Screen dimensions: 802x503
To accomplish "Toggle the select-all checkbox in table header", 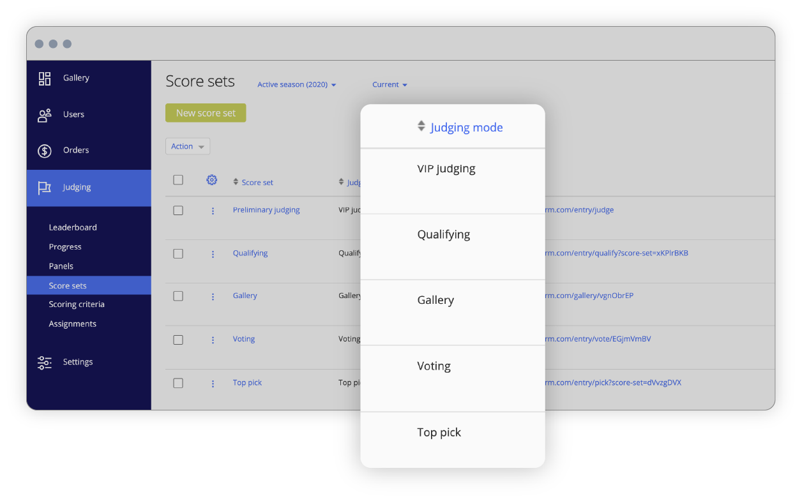I will click(178, 180).
